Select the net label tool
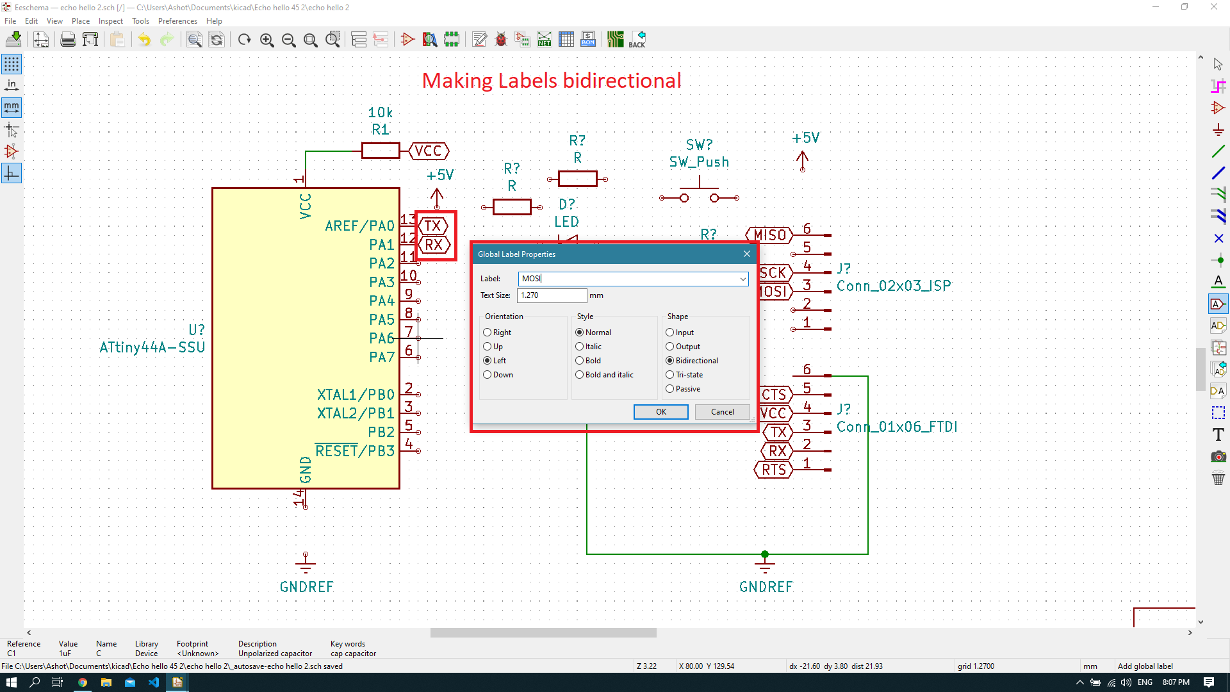Image resolution: width=1230 pixels, height=692 pixels. pyautogui.click(x=1218, y=282)
